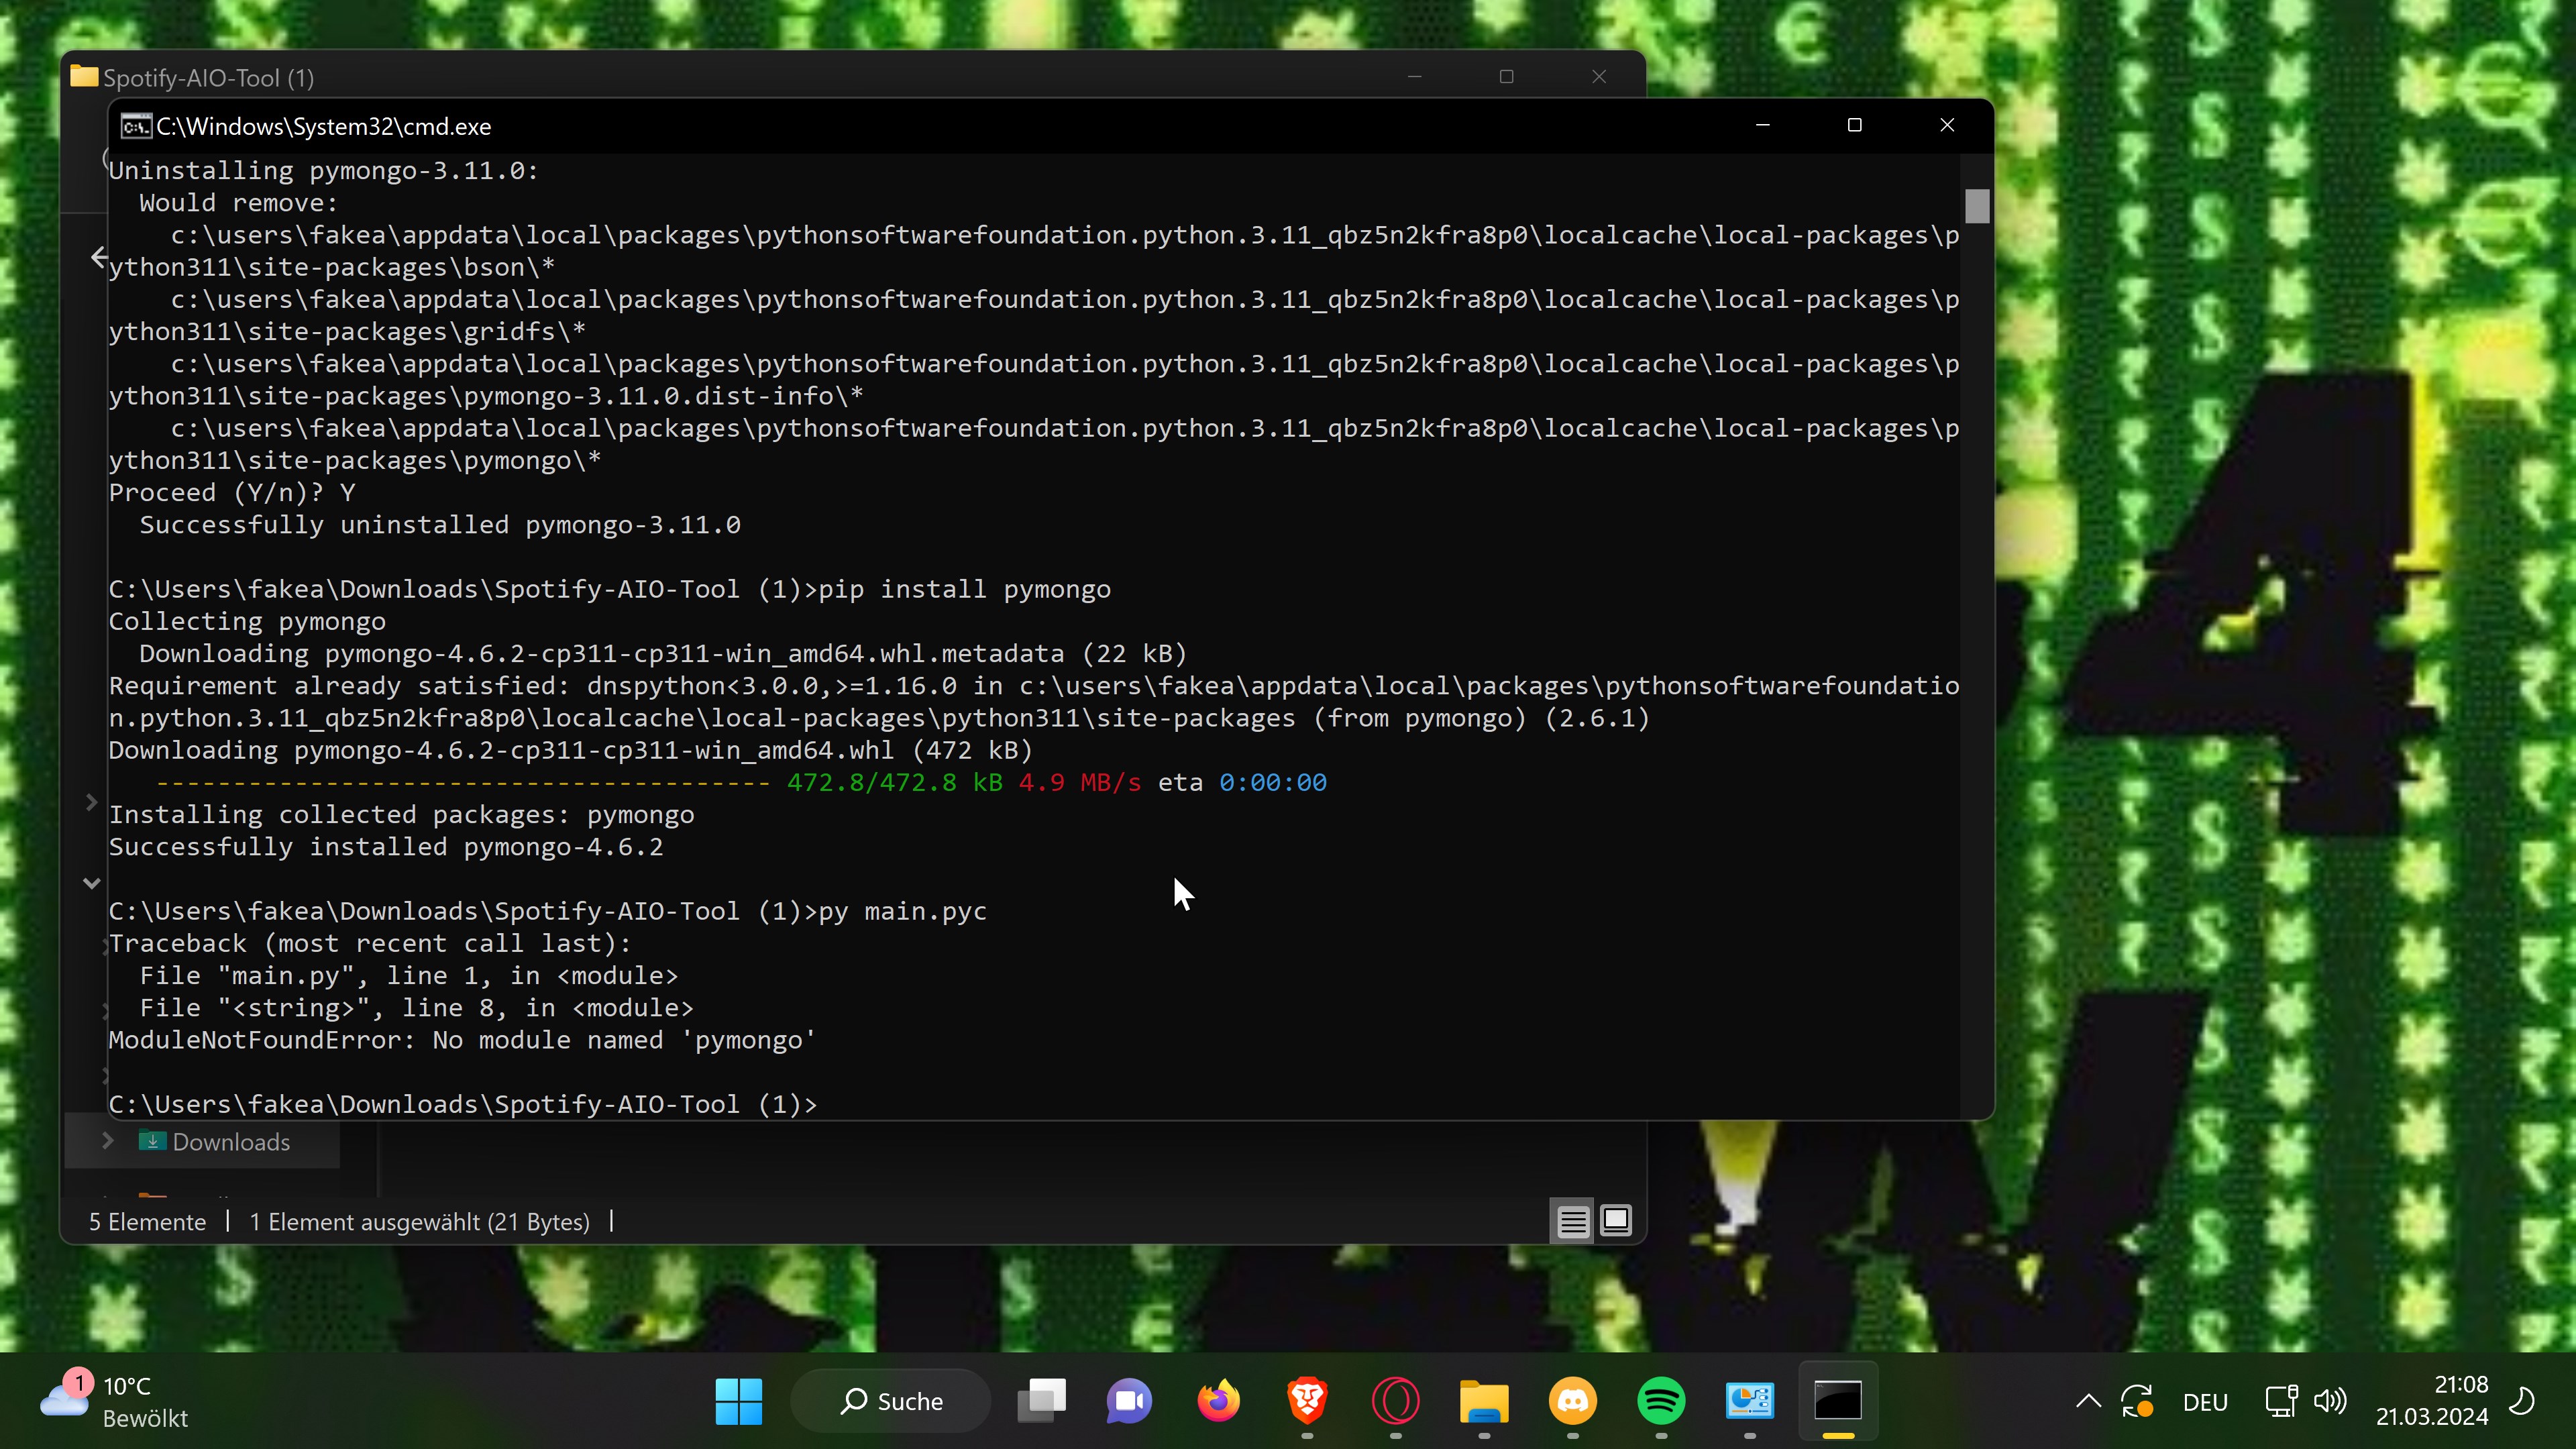Open the video chat taskbar app

pos(1129,1400)
